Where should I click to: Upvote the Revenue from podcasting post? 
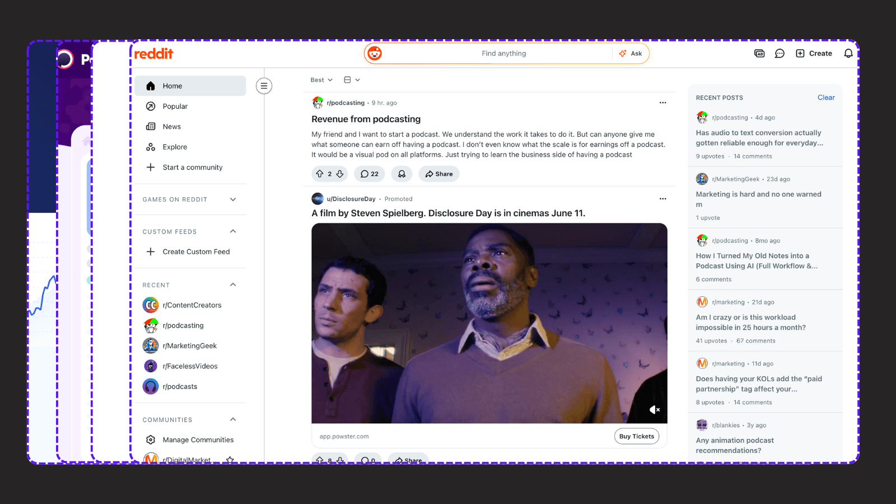[x=320, y=174]
